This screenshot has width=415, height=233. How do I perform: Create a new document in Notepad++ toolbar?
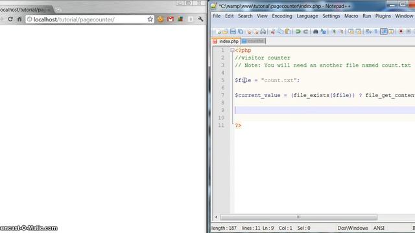[219, 32]
